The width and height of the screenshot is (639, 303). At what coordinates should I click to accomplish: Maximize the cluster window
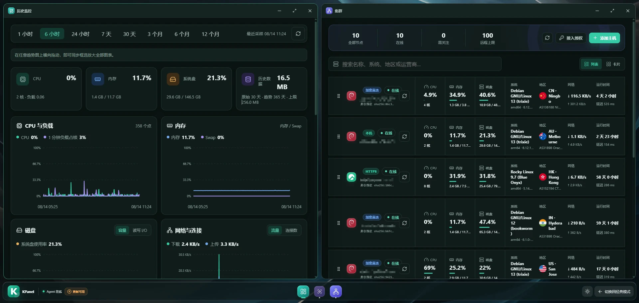612,11
